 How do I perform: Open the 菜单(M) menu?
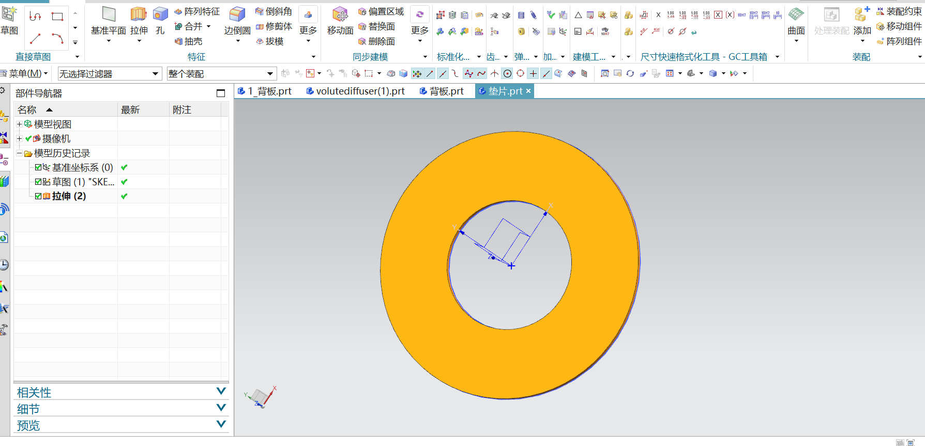(x=25, y=74)
